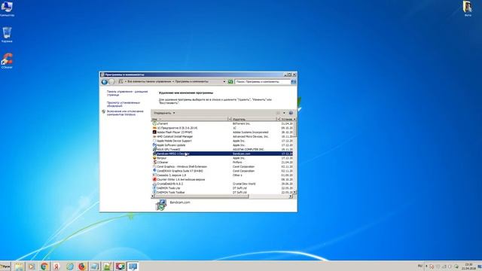Select the CrystalDiskInfo program row
Viewport: 482px width, 271px height.
pyautogui.click(x=223, y=184)
